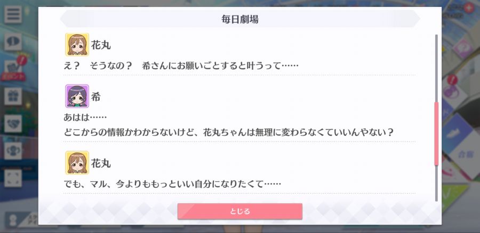Open the hamburger menu icon
Screen dimensions: 480x233
point(13,14)
